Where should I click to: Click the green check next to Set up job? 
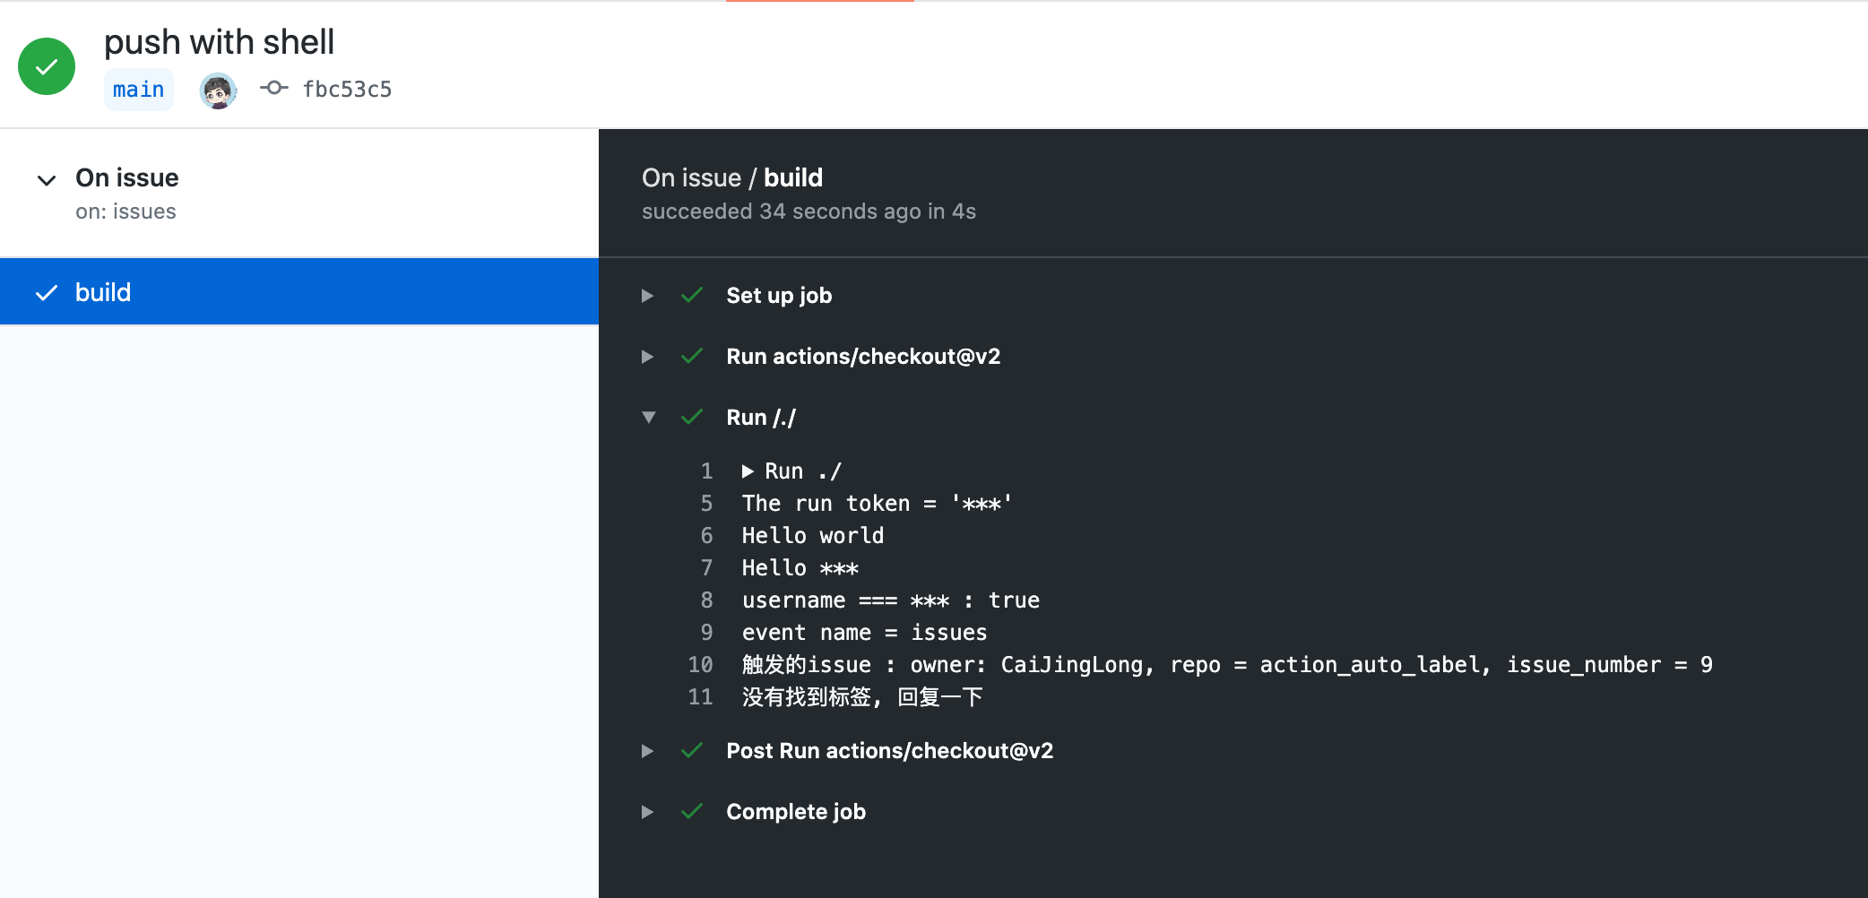point(692,295)
